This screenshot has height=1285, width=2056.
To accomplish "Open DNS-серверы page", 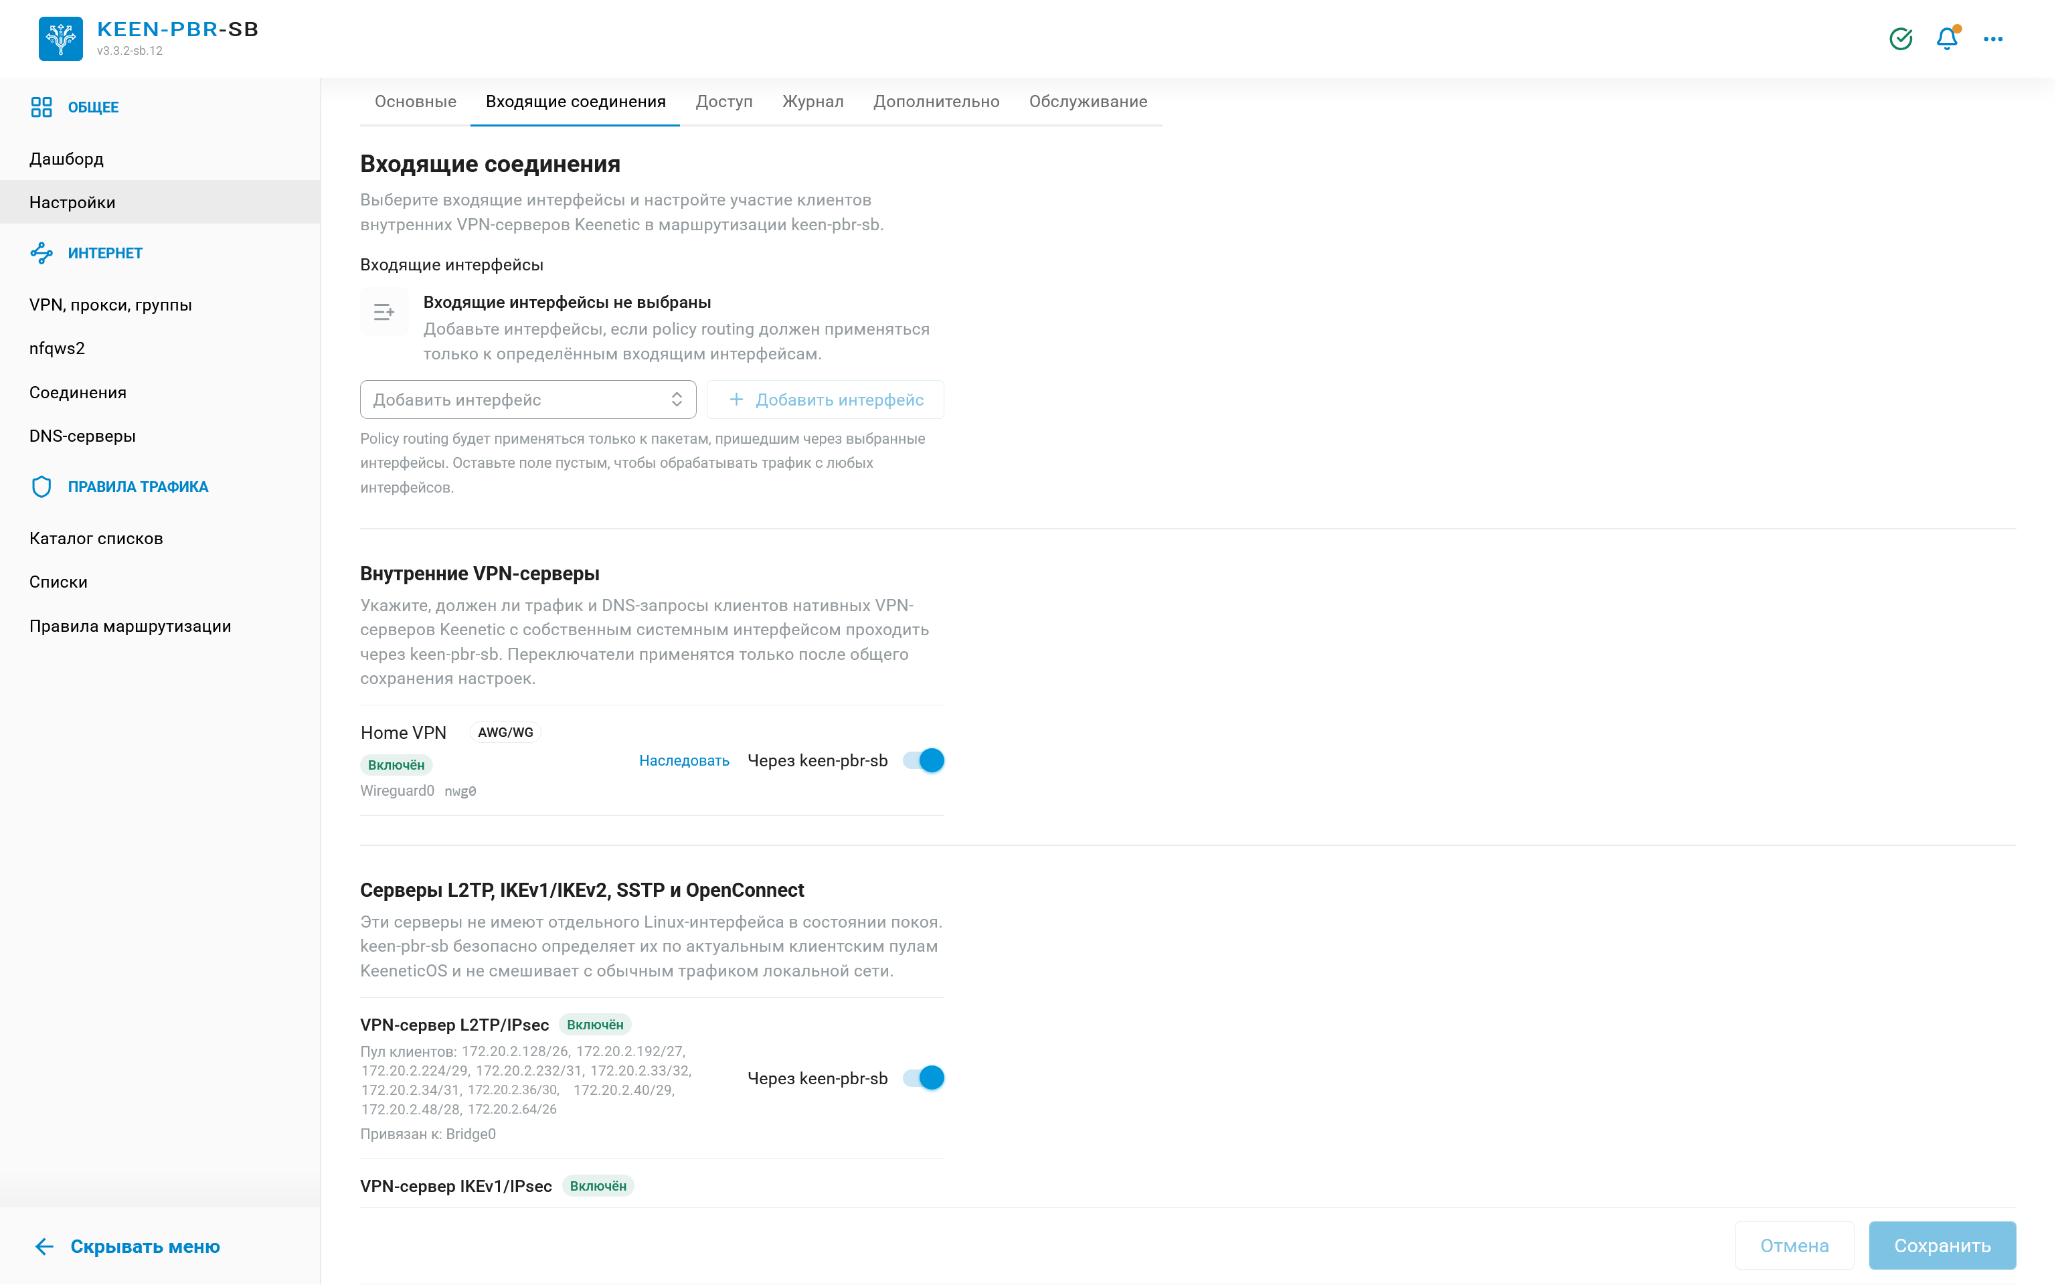I will point(160,435).
